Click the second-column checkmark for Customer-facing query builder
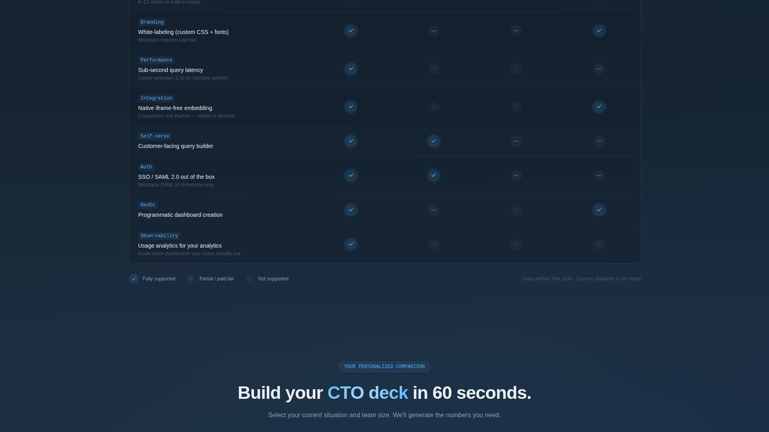Screen dimensions: 769x432 click(433, 141)
